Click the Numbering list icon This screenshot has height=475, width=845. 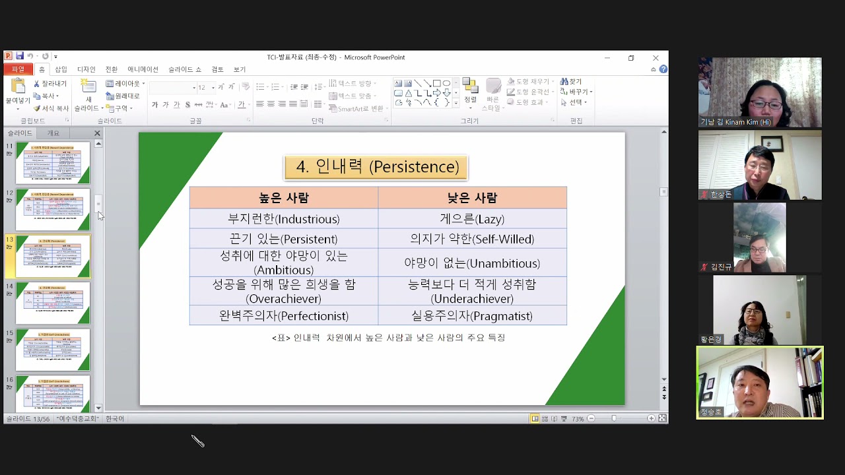[275, 87]
